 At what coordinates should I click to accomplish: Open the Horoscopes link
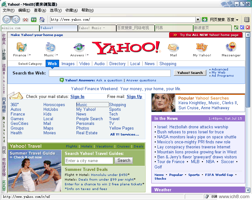click(x=54, y=105)
